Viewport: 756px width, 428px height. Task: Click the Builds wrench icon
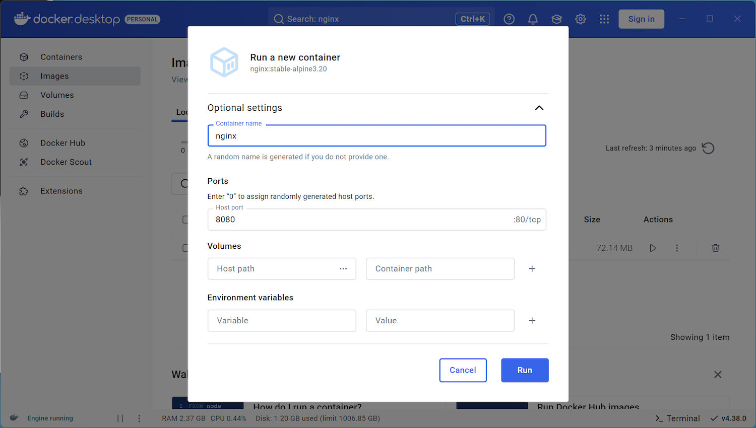tap(24, 114)
